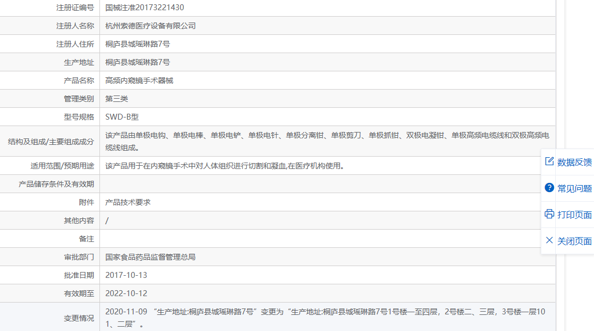This screenshot has width=594, height=331.
Task: Click the data feedback edit icon
Action: (x=549, y=161)
